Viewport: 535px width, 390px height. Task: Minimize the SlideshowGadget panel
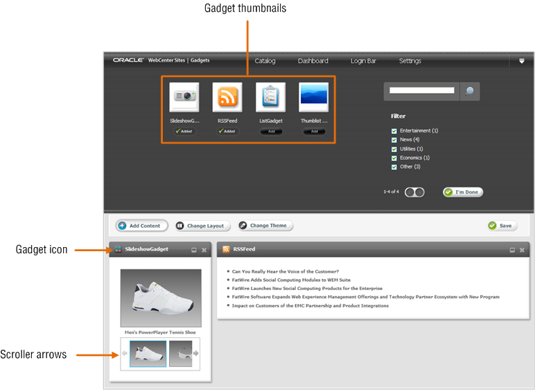pos(194,251)
